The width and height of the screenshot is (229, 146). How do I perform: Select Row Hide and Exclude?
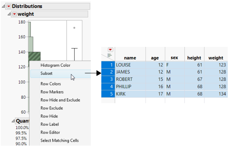tap(60, 100)
